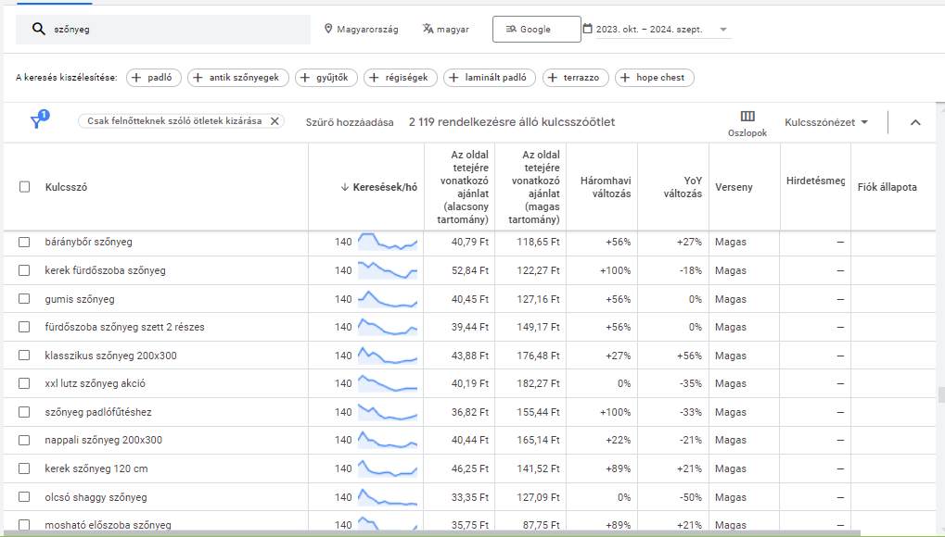Image resolution: width=945 pixels, height=537 pixels.
Task: Add 'padló' to broaden the search
Action: [153, 78]
